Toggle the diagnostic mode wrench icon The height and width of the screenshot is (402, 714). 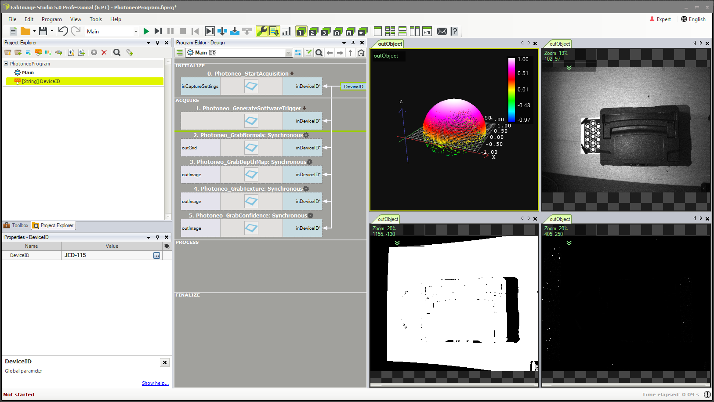[x=262, y=31]
